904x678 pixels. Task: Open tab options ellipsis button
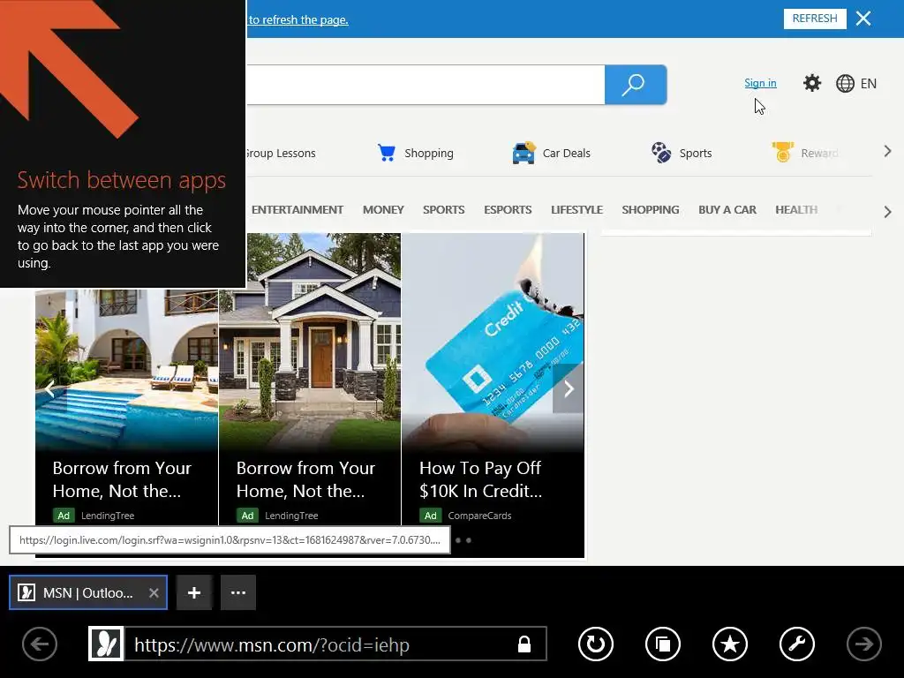(238, 592)
